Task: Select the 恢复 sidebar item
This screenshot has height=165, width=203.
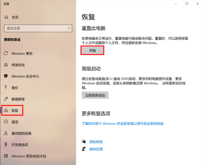Action: pyautogui.click(x=12, y=110)
